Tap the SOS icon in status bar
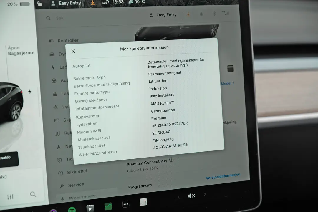 pos(105,2)
